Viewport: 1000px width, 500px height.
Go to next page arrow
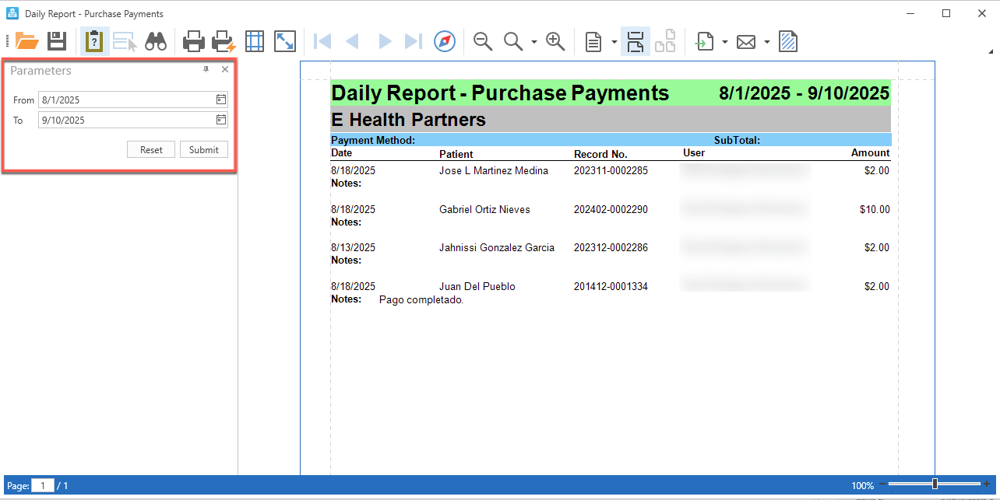[384, 41]
